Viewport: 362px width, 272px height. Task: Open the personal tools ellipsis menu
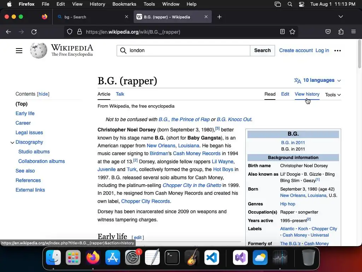point(338,51)
